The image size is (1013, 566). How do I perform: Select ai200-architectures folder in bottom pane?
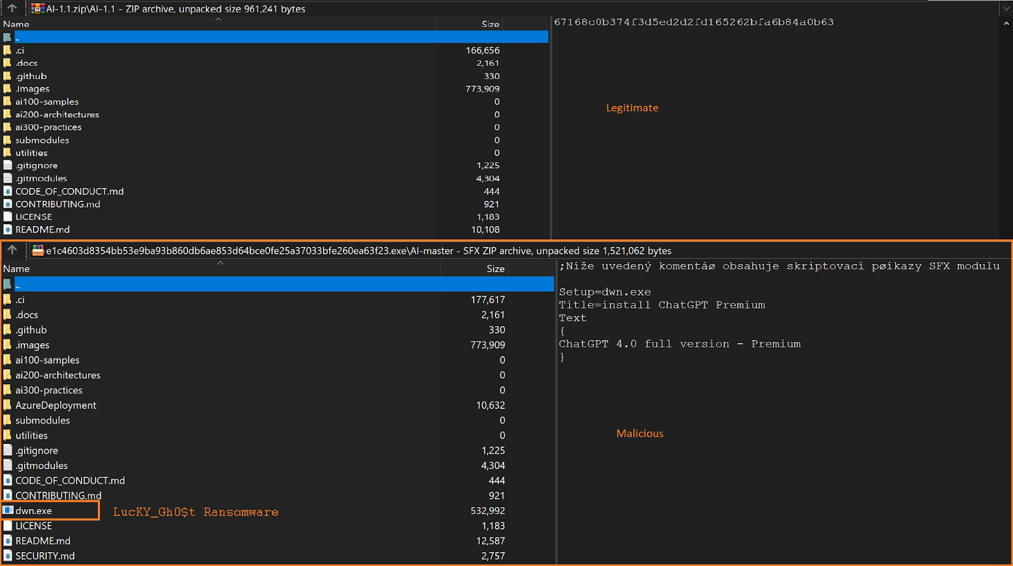point(58,375)
